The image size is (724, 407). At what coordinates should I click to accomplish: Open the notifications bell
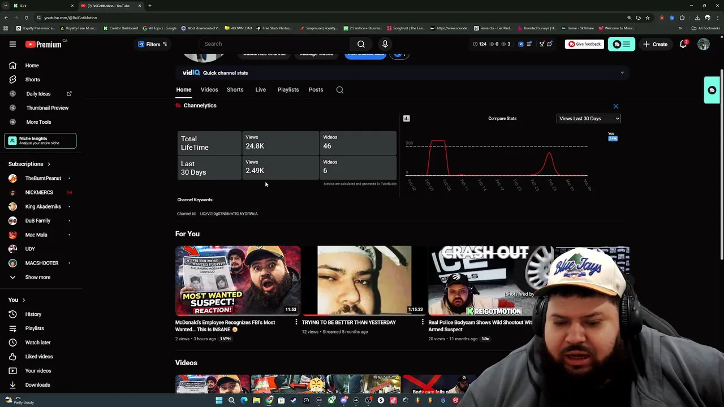pos(683,44)
